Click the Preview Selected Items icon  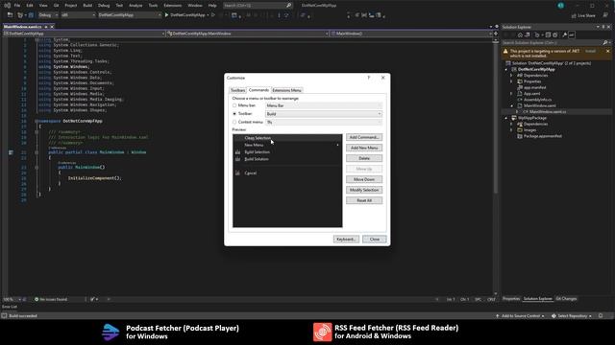pyautogui.click(x=572, y=34)
